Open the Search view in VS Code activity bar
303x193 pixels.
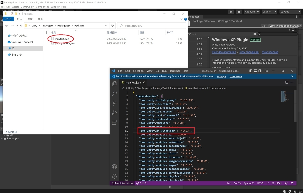[114, 93]
